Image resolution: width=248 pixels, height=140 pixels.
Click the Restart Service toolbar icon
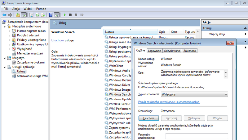[82, 15]
